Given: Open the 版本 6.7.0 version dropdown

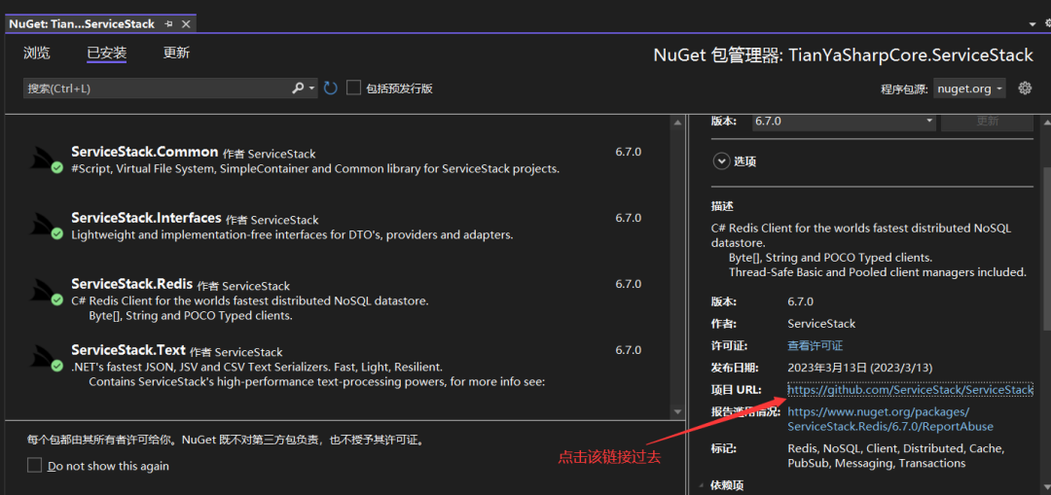Looking at the screenshot, I should tap(844, 122).
